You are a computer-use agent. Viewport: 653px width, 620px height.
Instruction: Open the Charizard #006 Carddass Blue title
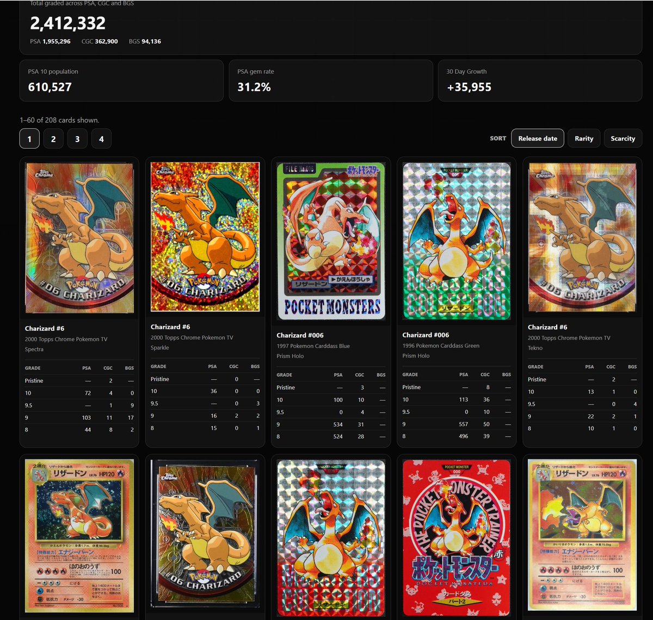[300, 335]
